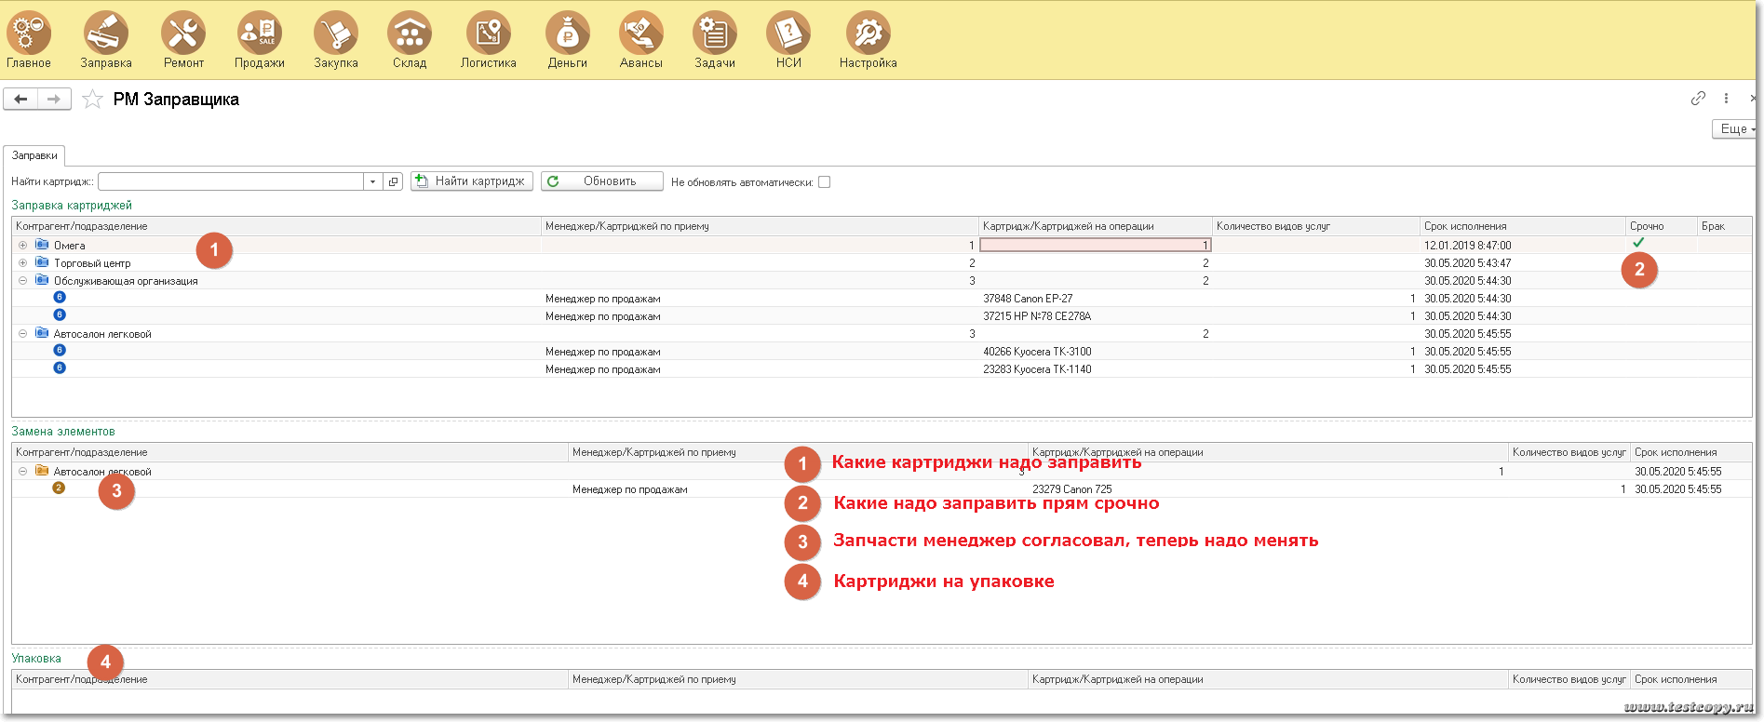Open the Настройка settings section
The height and width of the screenshot is (722, 1764).
tap(868, 34)
